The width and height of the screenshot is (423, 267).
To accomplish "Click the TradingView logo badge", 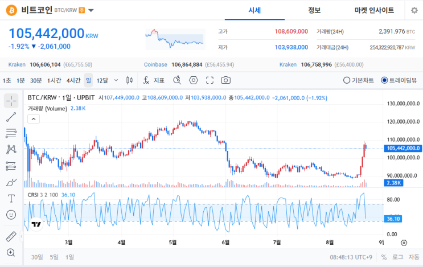I will [36, 224].
